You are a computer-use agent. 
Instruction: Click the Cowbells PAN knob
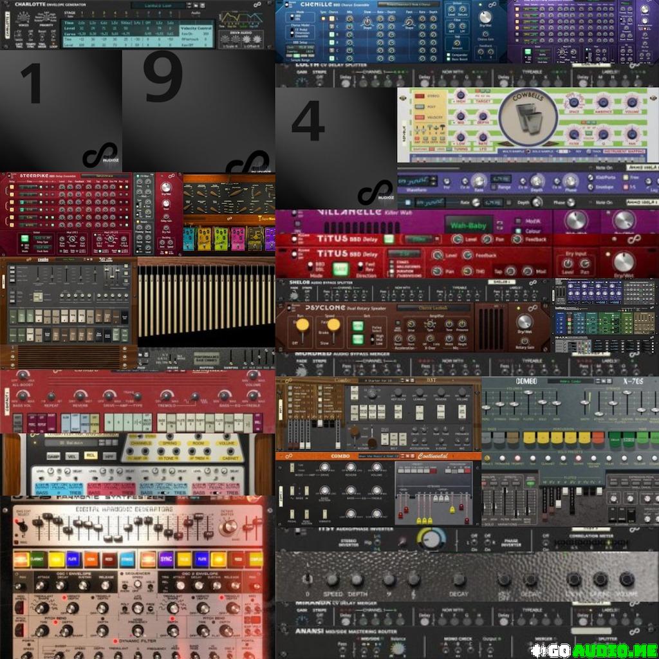[x=632, y=135]
